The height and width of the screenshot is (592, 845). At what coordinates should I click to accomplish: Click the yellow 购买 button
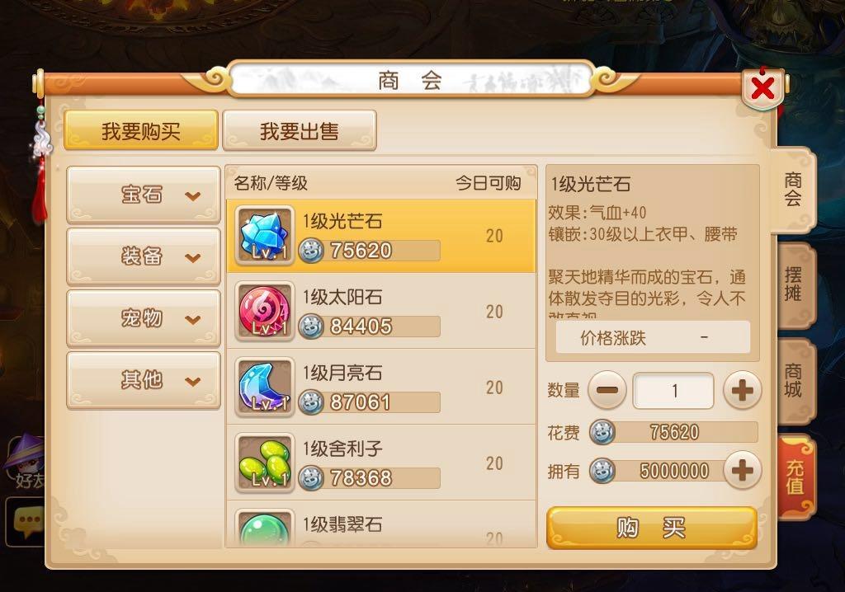(652, 529)
